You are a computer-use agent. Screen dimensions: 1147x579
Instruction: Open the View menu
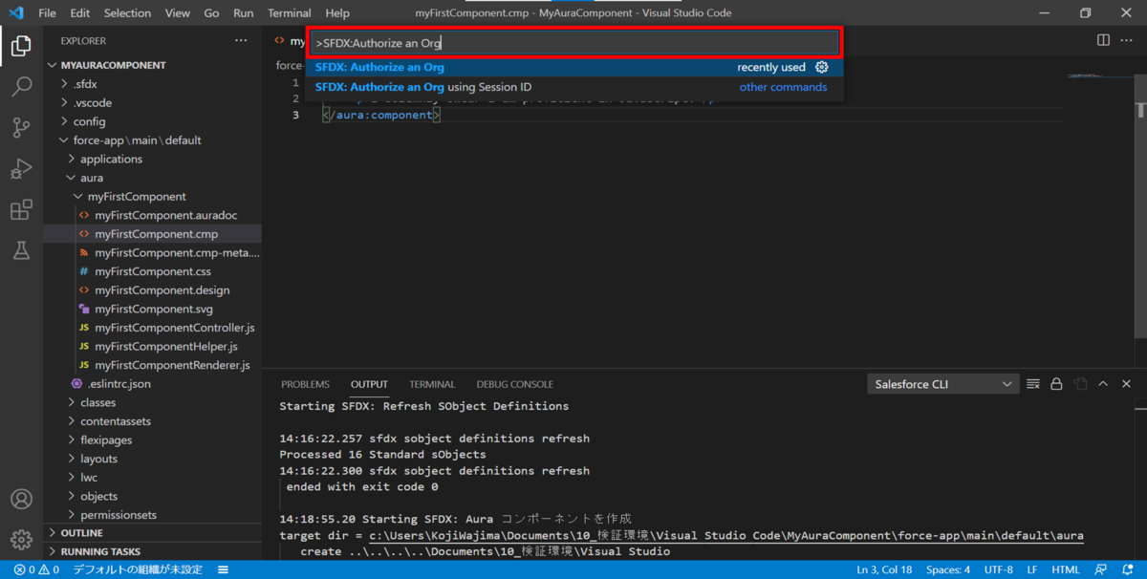click(177, 13)
